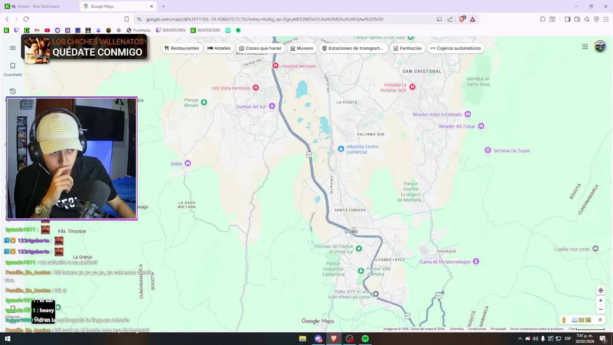Open the Leo AI sparkle icon

(x=587, y=19)
